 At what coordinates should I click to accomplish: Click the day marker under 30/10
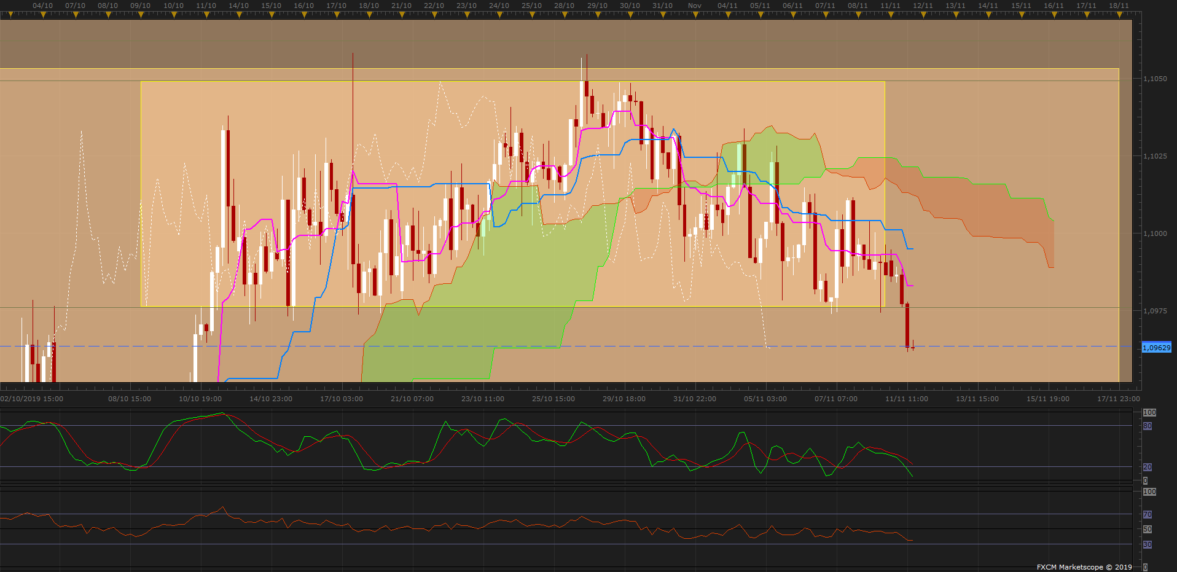pyautogui.click(x=630, y=14)
